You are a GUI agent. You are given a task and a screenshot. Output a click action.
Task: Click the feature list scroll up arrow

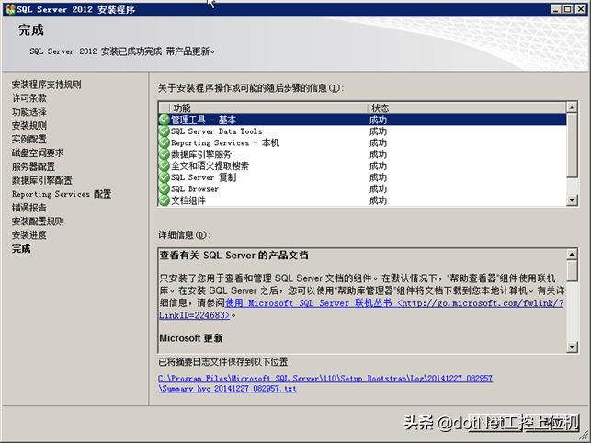point(572,108)
